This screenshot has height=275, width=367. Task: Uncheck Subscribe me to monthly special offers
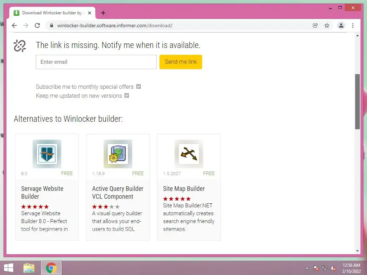pyautogui.click(x=139, y=87)
